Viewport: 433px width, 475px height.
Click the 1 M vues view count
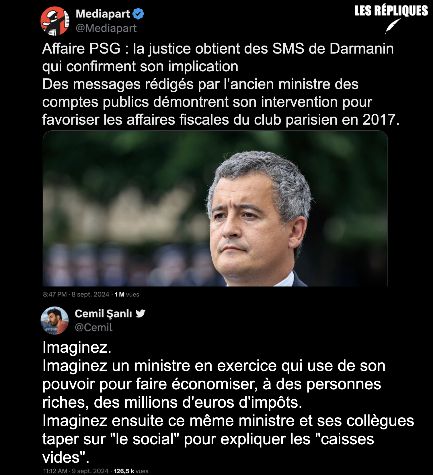pyautogui.click(x=127, y=295)
